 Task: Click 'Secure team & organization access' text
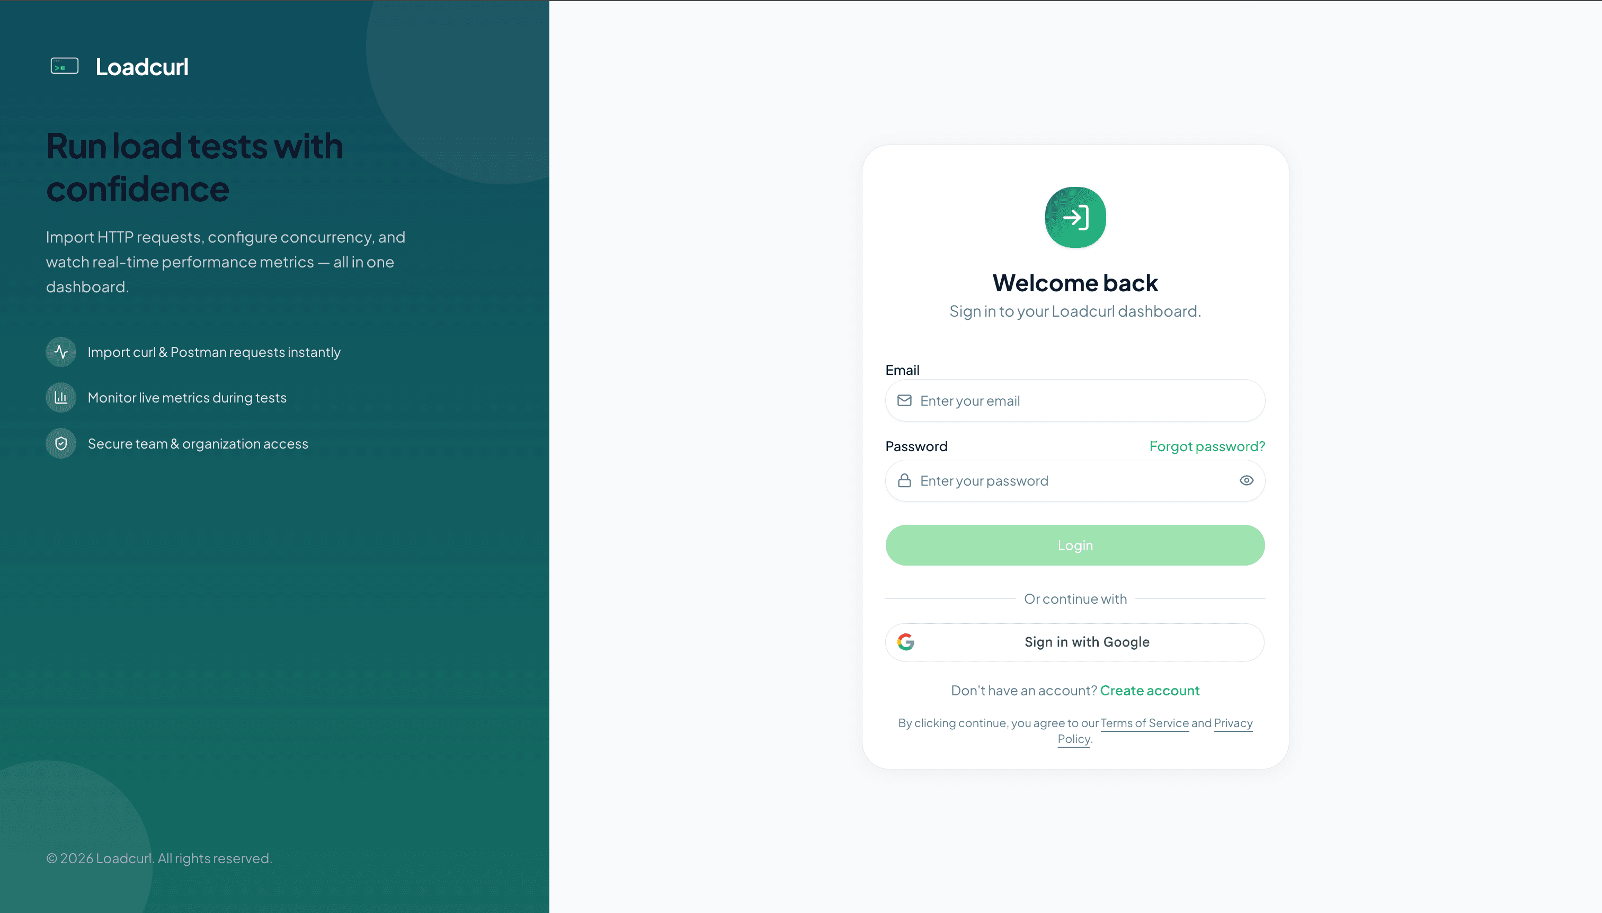click(198, 444)
